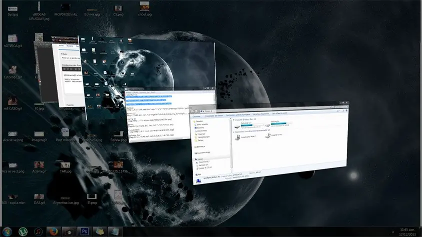Open the music note app on taskbar
422x237 pixels.
(38, 231)
